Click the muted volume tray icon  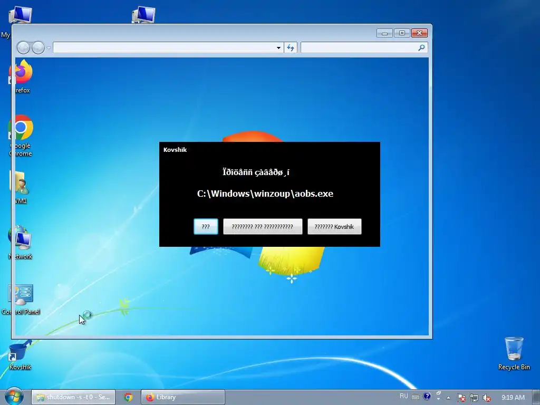[x=487, y=398]
